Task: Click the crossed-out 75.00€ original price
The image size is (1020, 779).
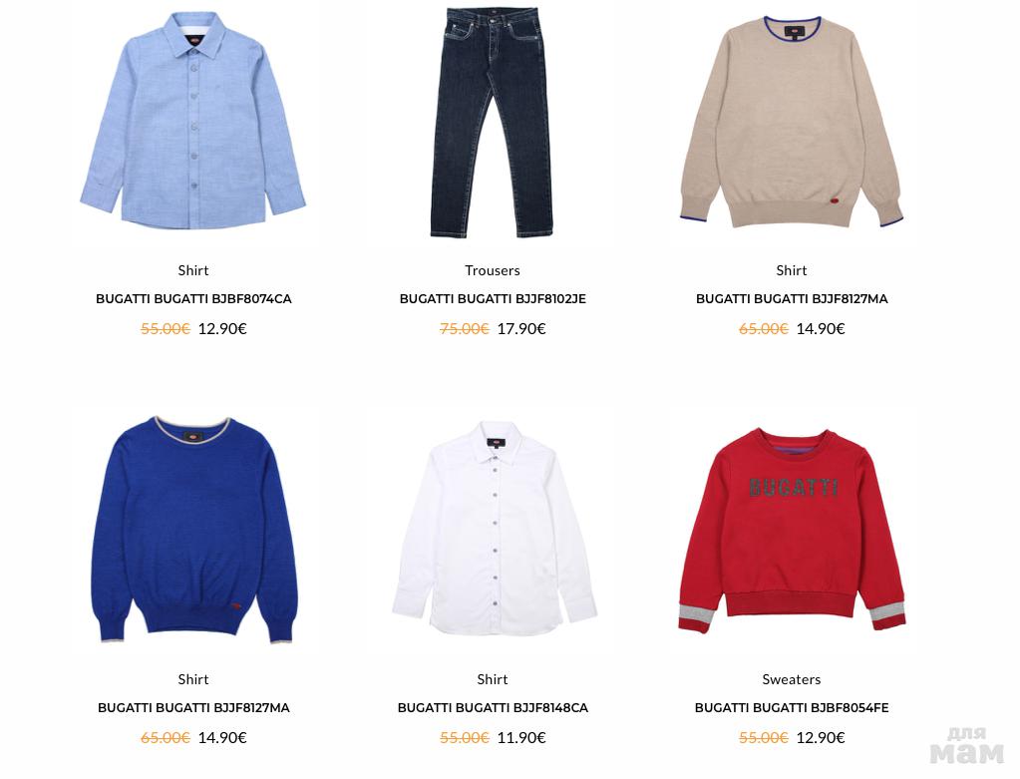Action: (464, 328)
